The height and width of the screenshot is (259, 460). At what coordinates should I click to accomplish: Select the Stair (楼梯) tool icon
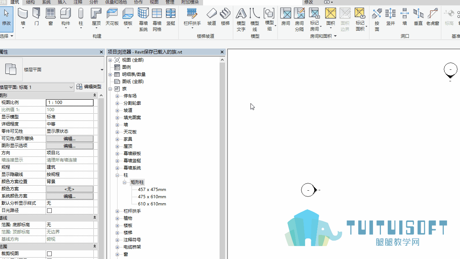pyautogui.click(x=225, y=14)
